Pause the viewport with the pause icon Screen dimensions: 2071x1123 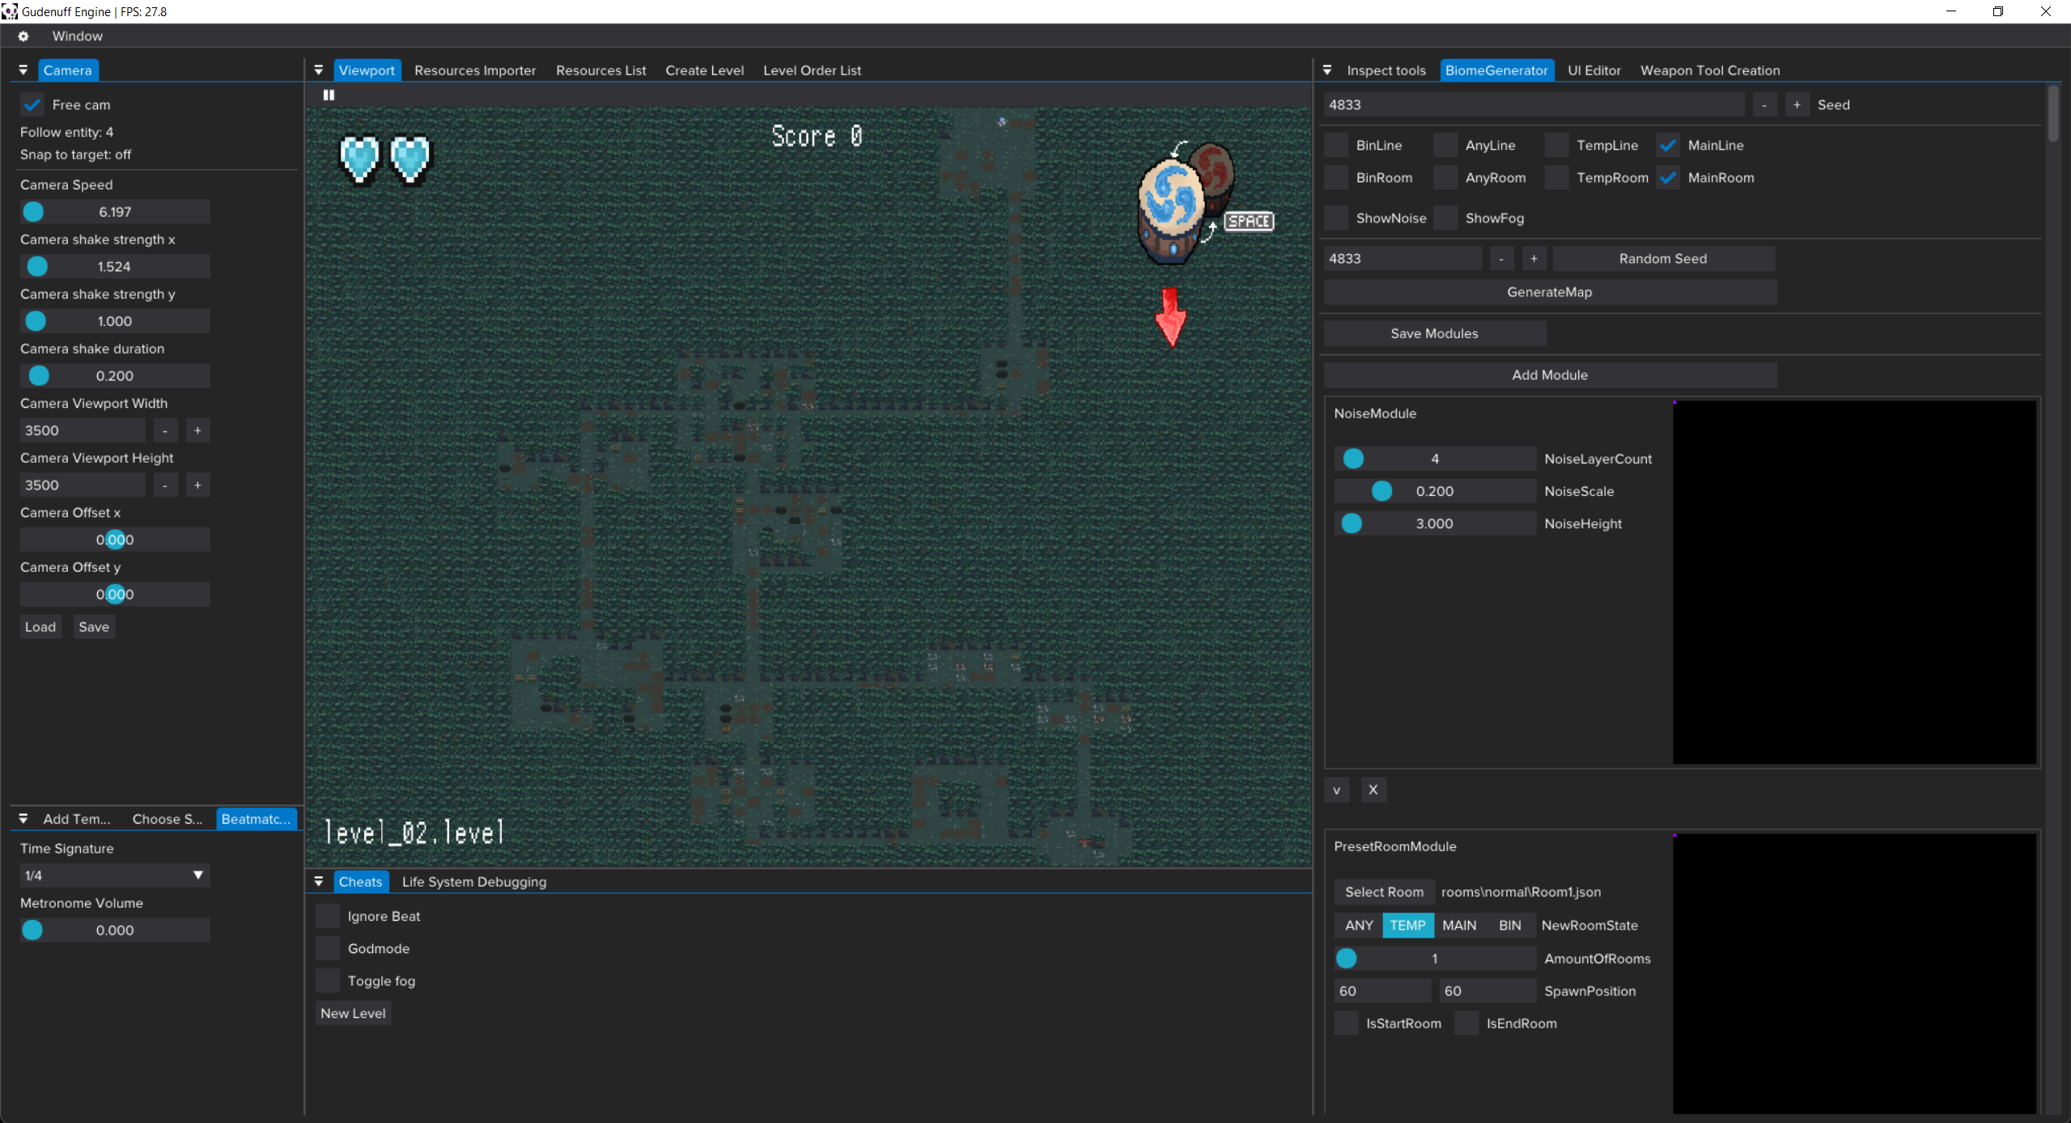coord(329,95)
